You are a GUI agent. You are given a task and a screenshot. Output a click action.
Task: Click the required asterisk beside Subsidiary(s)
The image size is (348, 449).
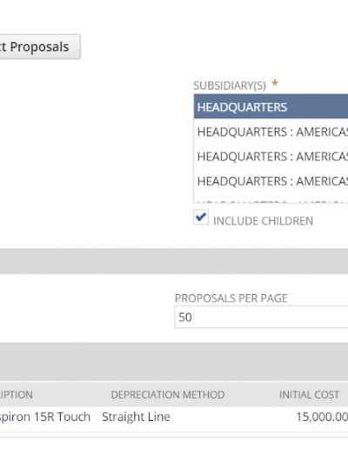click(x=275, y=84)
